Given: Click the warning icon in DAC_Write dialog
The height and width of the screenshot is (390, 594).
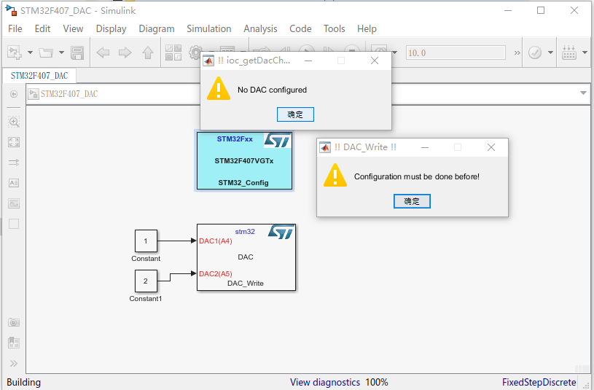Looking at the screenshot, I should click(335, 175).
